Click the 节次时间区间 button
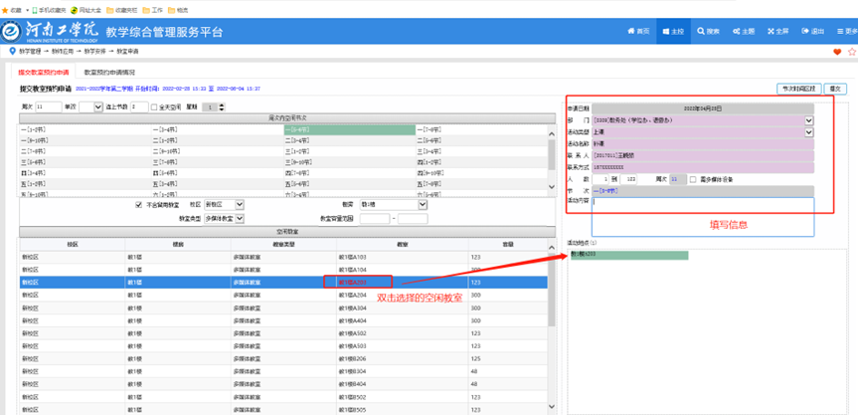This screenshot has width=858, height=415. pos(796,89)
